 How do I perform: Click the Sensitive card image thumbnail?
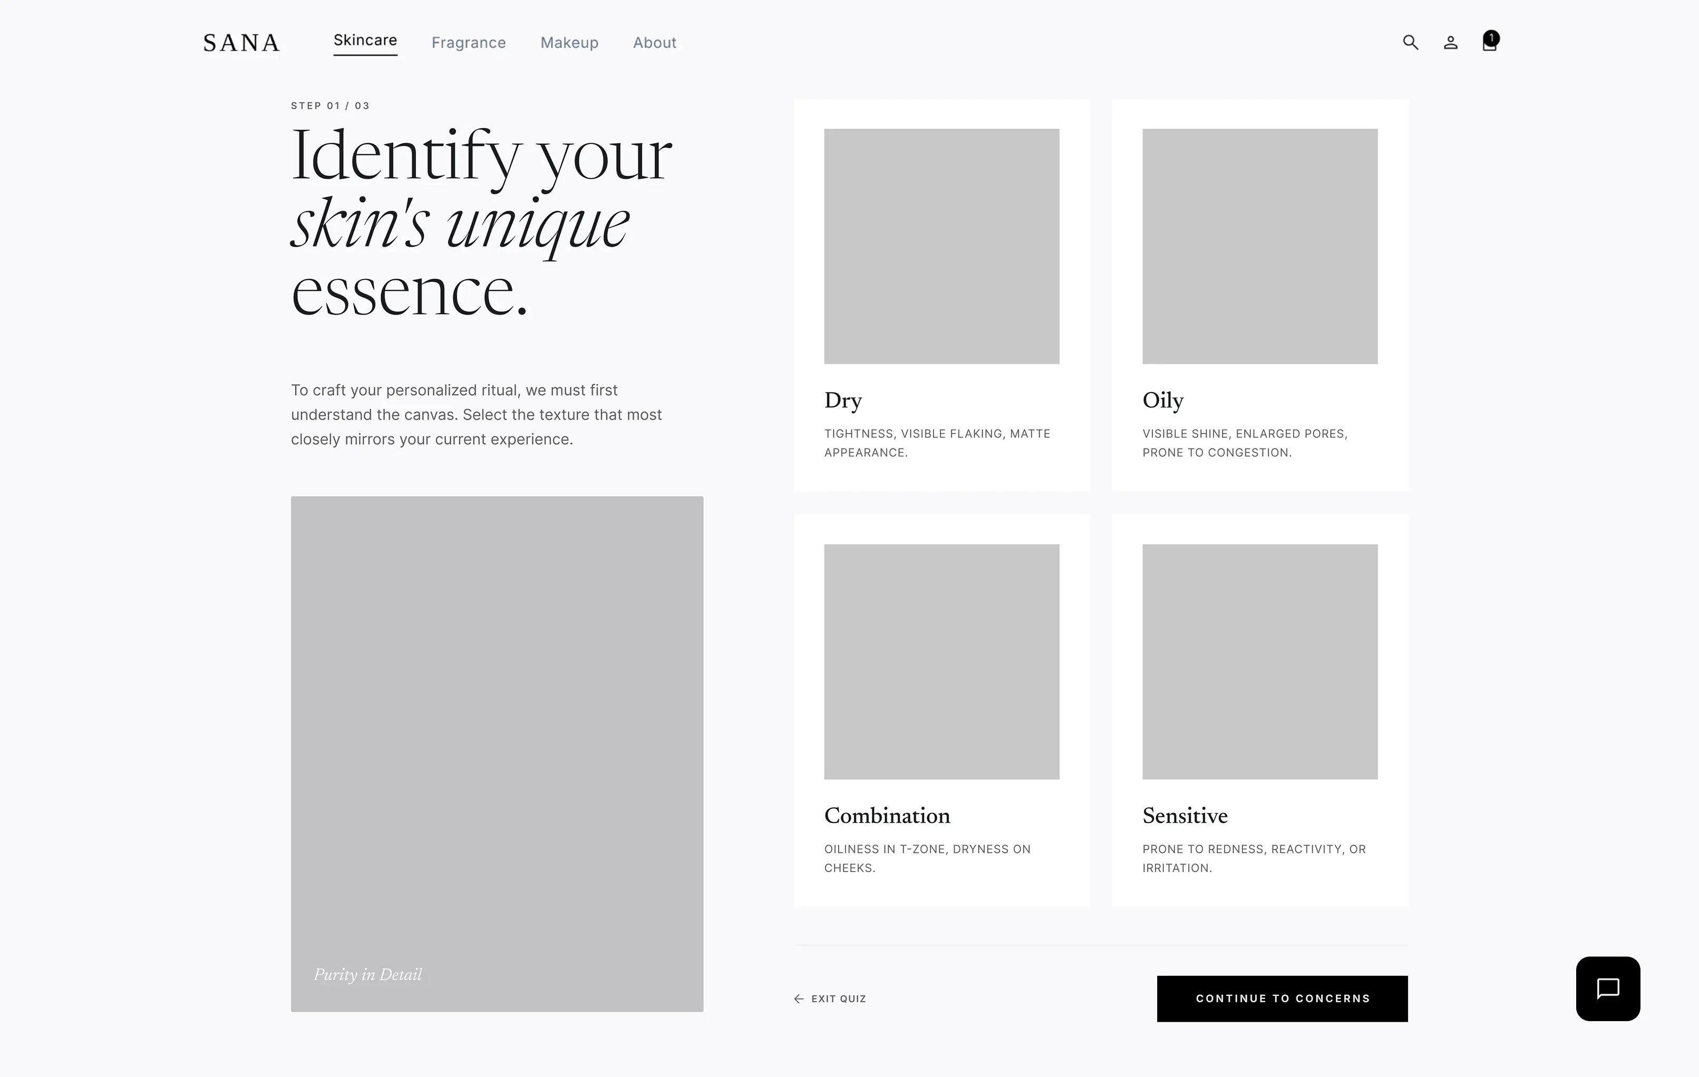[1259, 662]
